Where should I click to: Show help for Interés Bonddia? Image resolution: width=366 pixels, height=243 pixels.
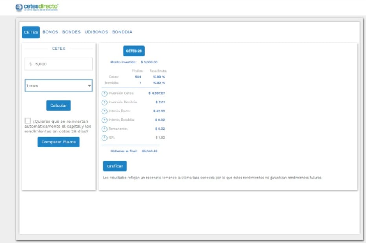pos(104,120)
